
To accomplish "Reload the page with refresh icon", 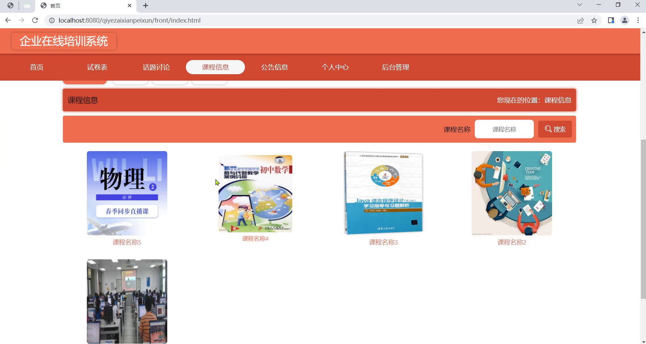I will coord(35,21).
